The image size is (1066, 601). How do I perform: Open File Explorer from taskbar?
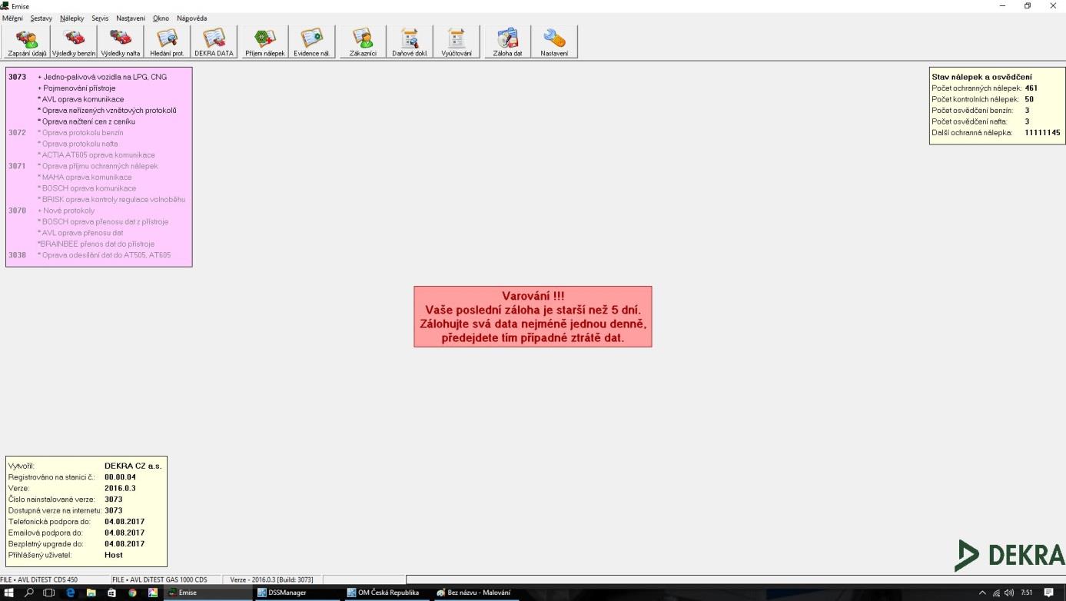pos(91,593)
